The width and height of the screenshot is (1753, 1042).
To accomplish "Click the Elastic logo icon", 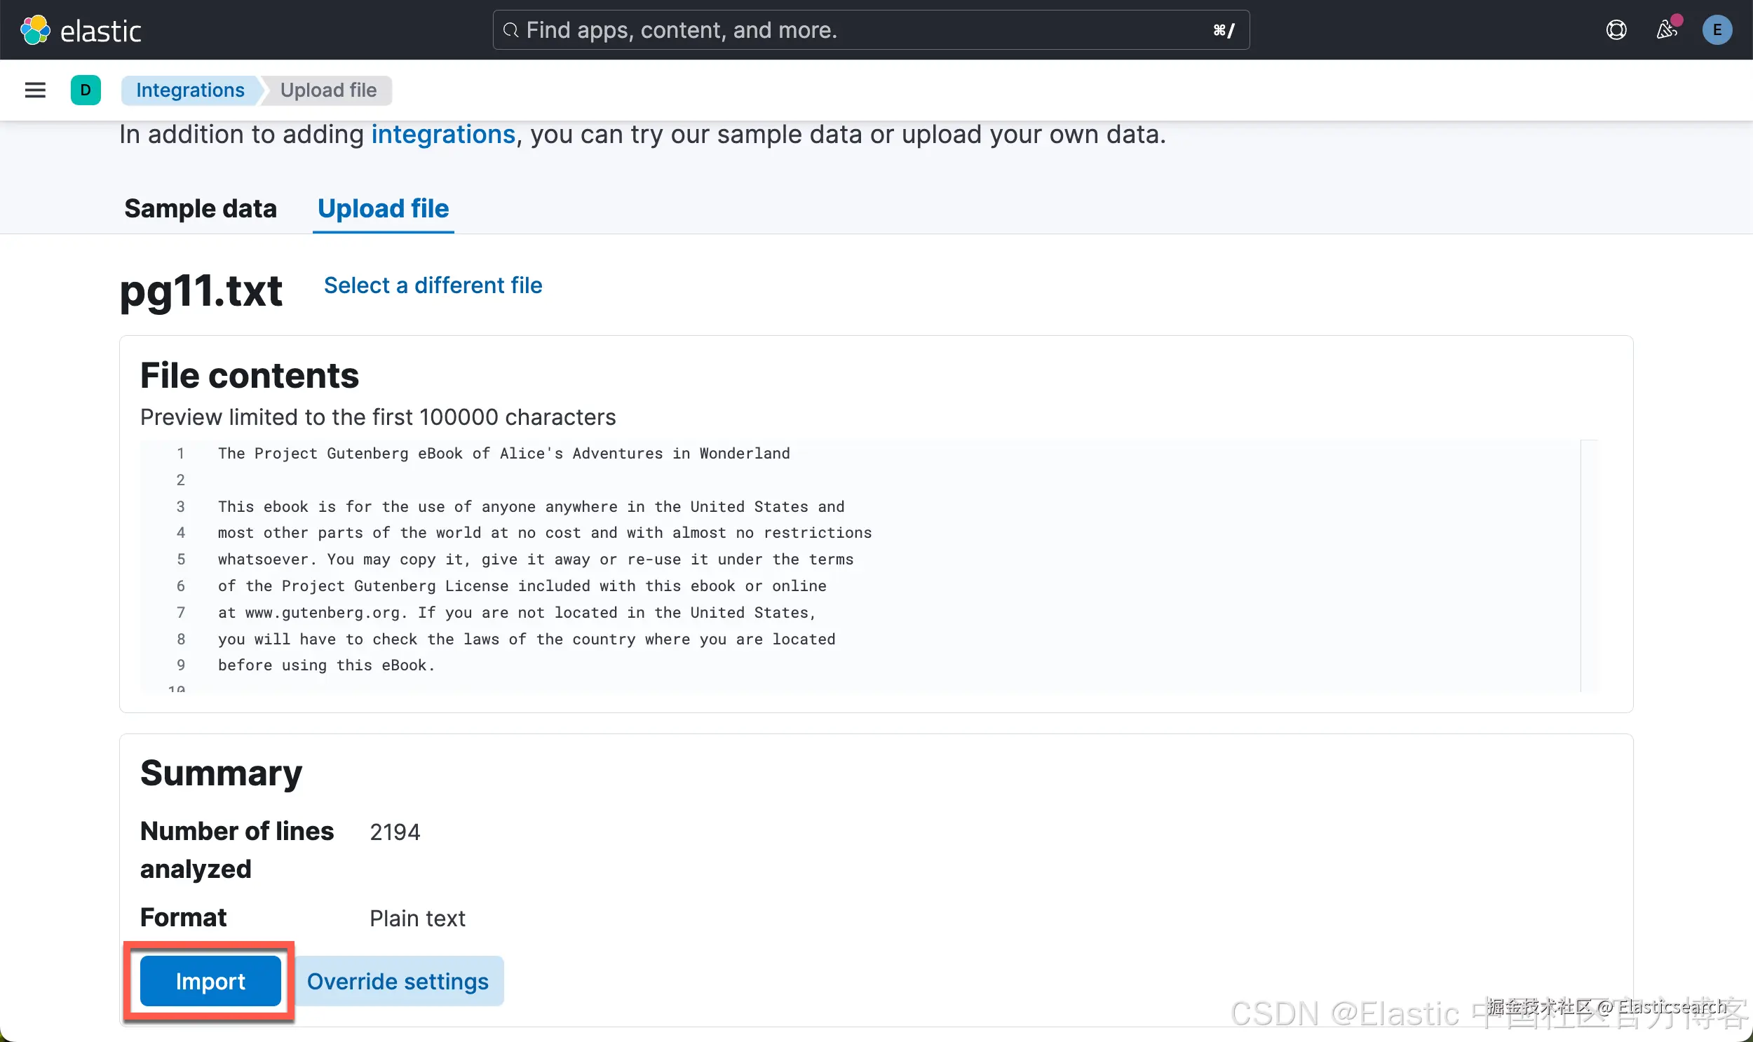I will click(x=35, y=30).
